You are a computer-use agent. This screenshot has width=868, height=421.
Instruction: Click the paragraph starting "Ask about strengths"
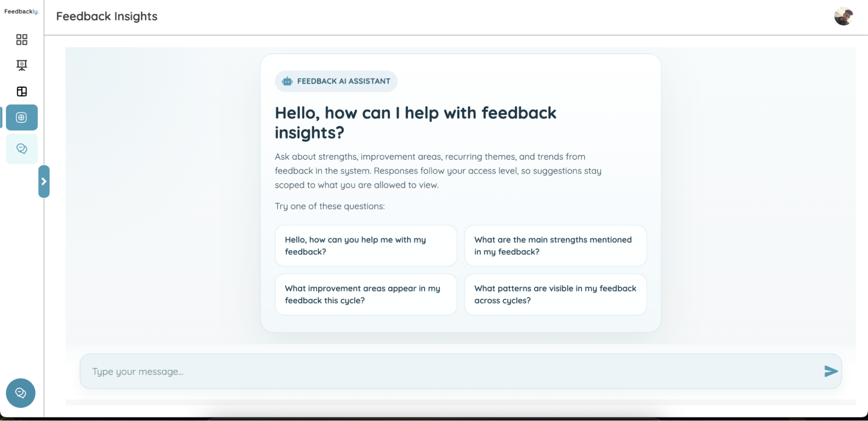[438, 171]
